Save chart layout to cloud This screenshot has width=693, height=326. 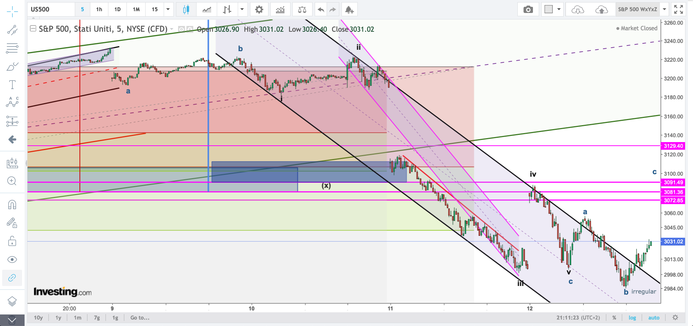(602, 10)
